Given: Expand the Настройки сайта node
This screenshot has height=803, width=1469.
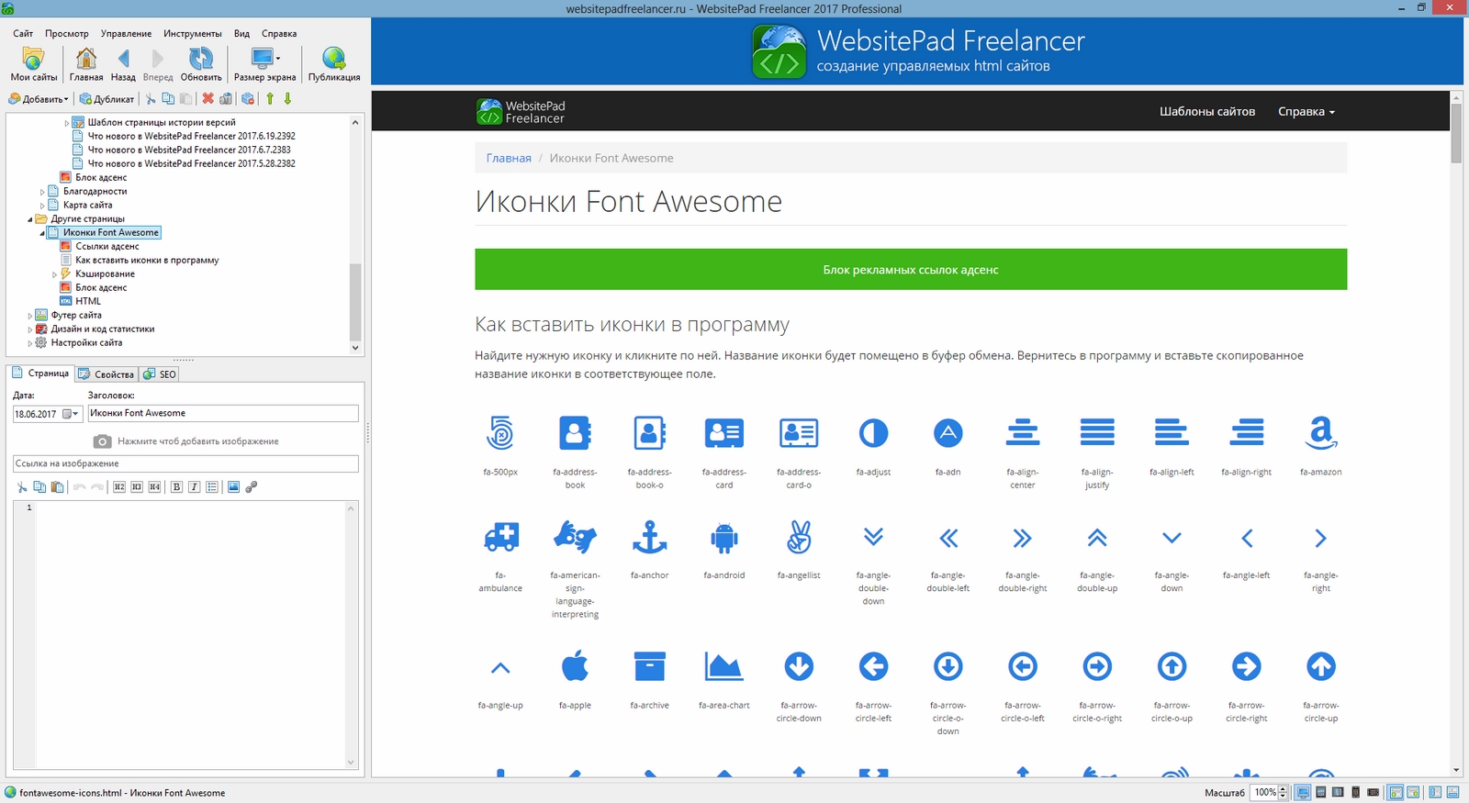Looking at the screenshot, I should pyautogui.click(x=30, y=343).
